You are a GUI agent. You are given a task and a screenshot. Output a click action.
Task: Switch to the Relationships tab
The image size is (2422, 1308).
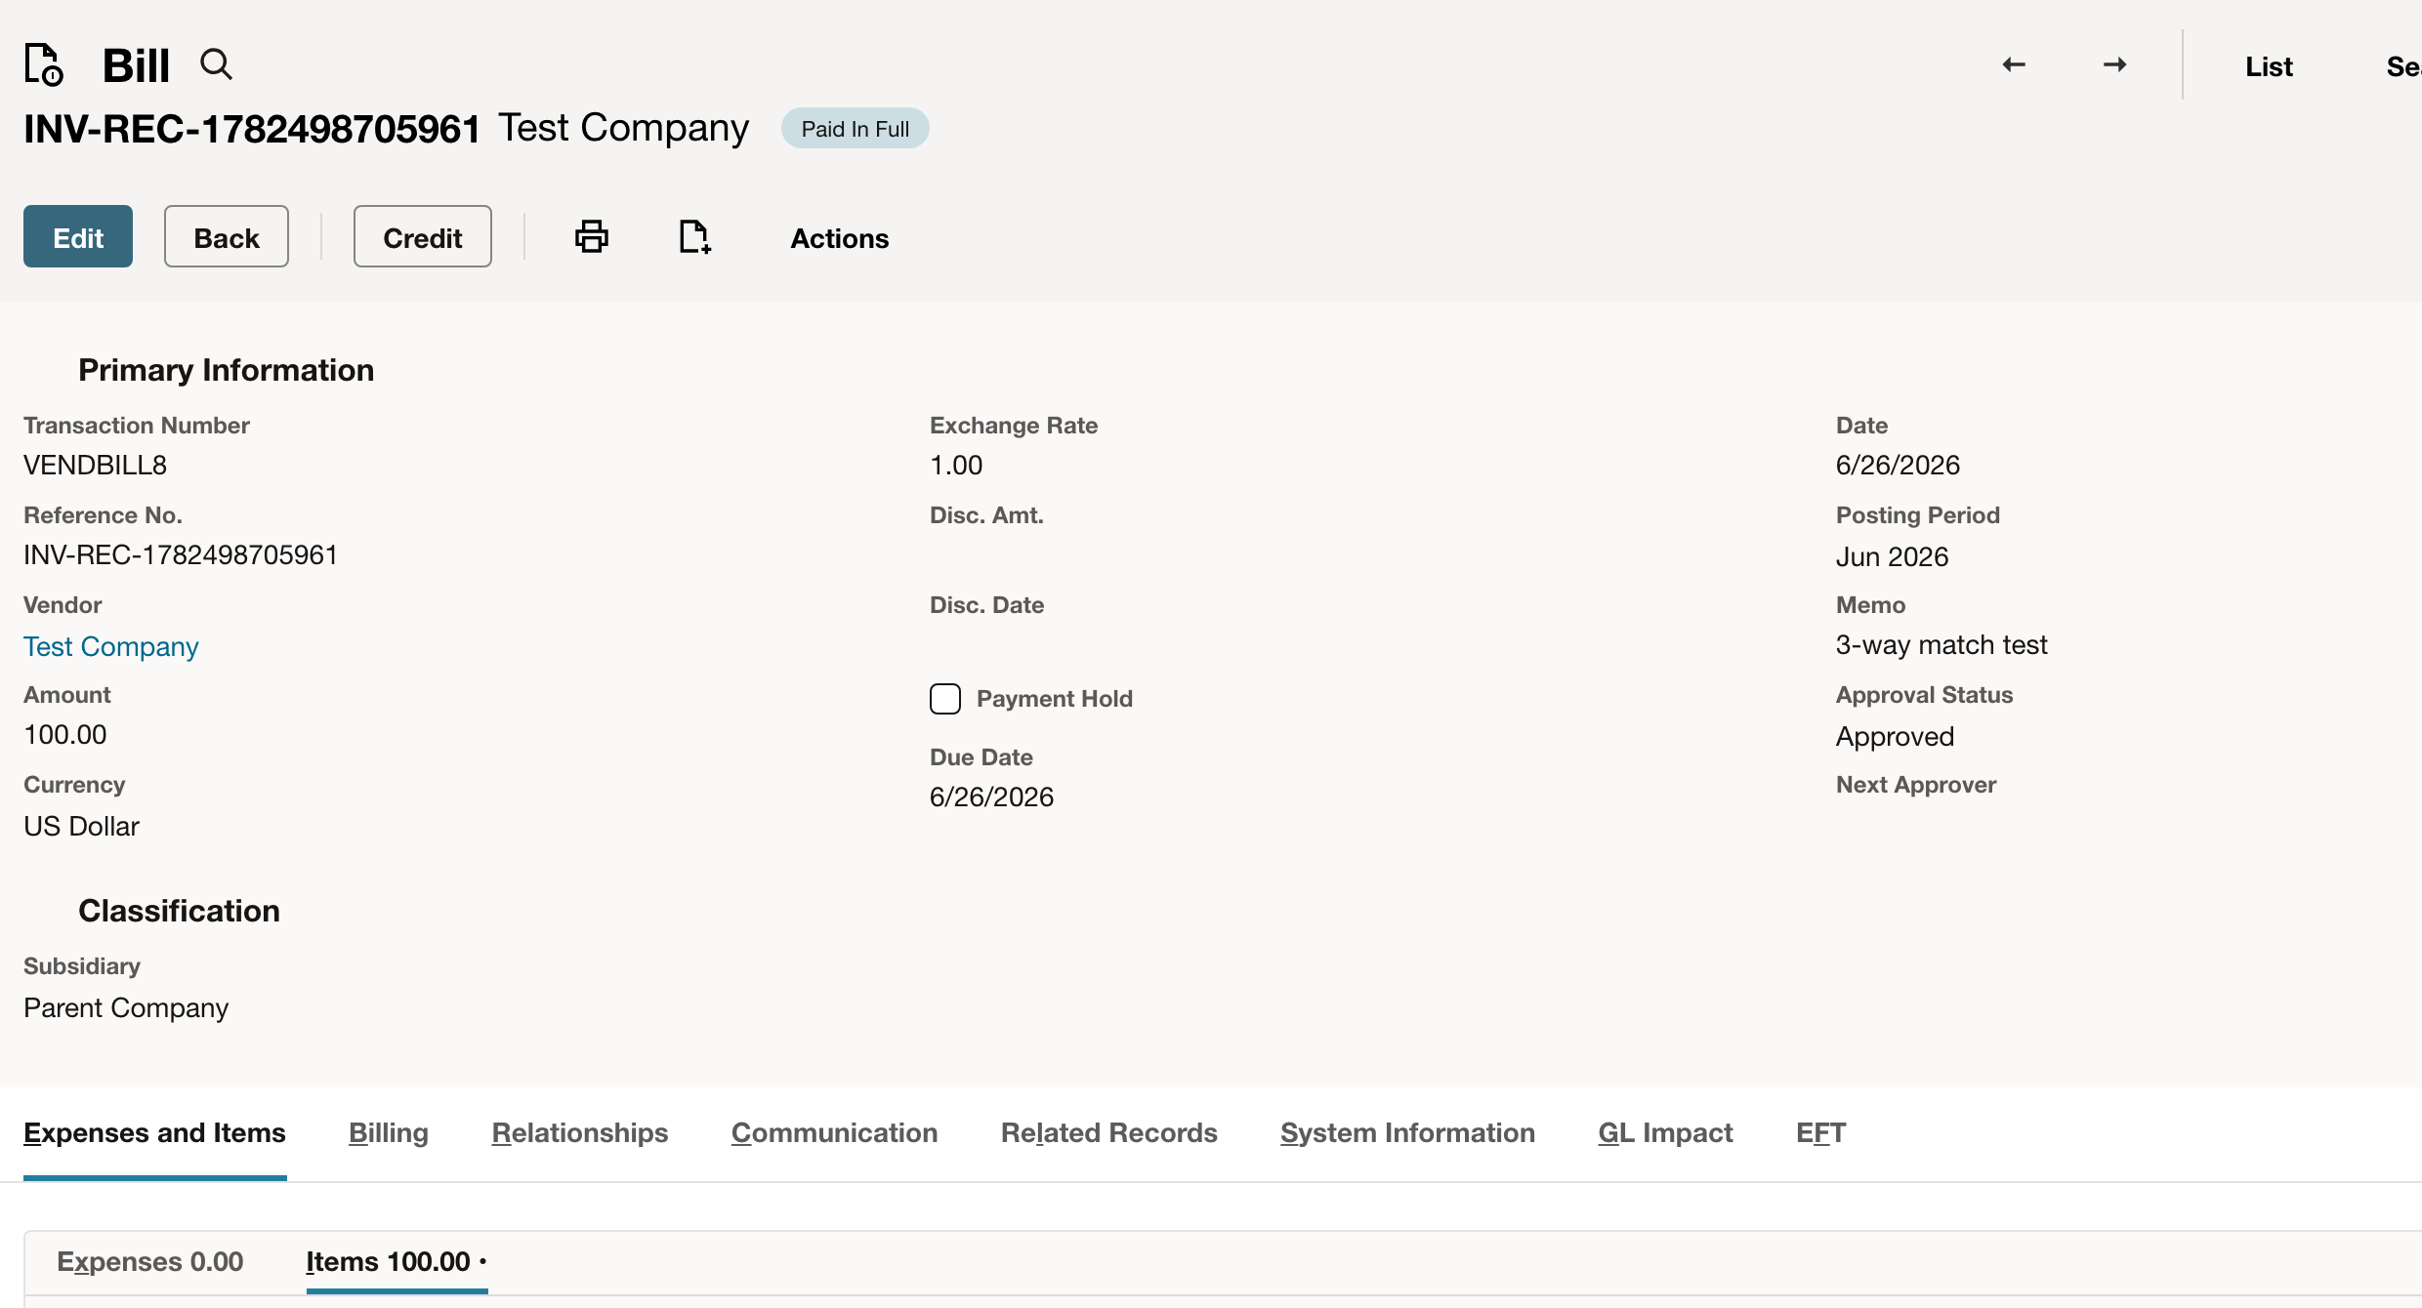click(x=580, y=1132)
